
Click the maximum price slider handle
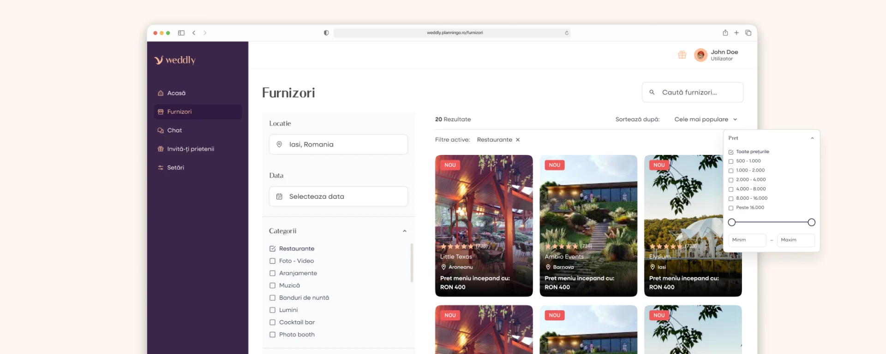pos(811,223)
